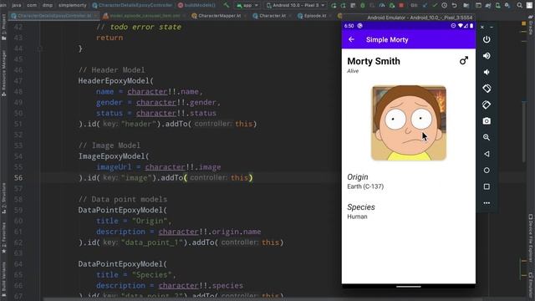Click emulator back triangle button
This screenshot has width=535, height=301.
[x=487, y=154]
